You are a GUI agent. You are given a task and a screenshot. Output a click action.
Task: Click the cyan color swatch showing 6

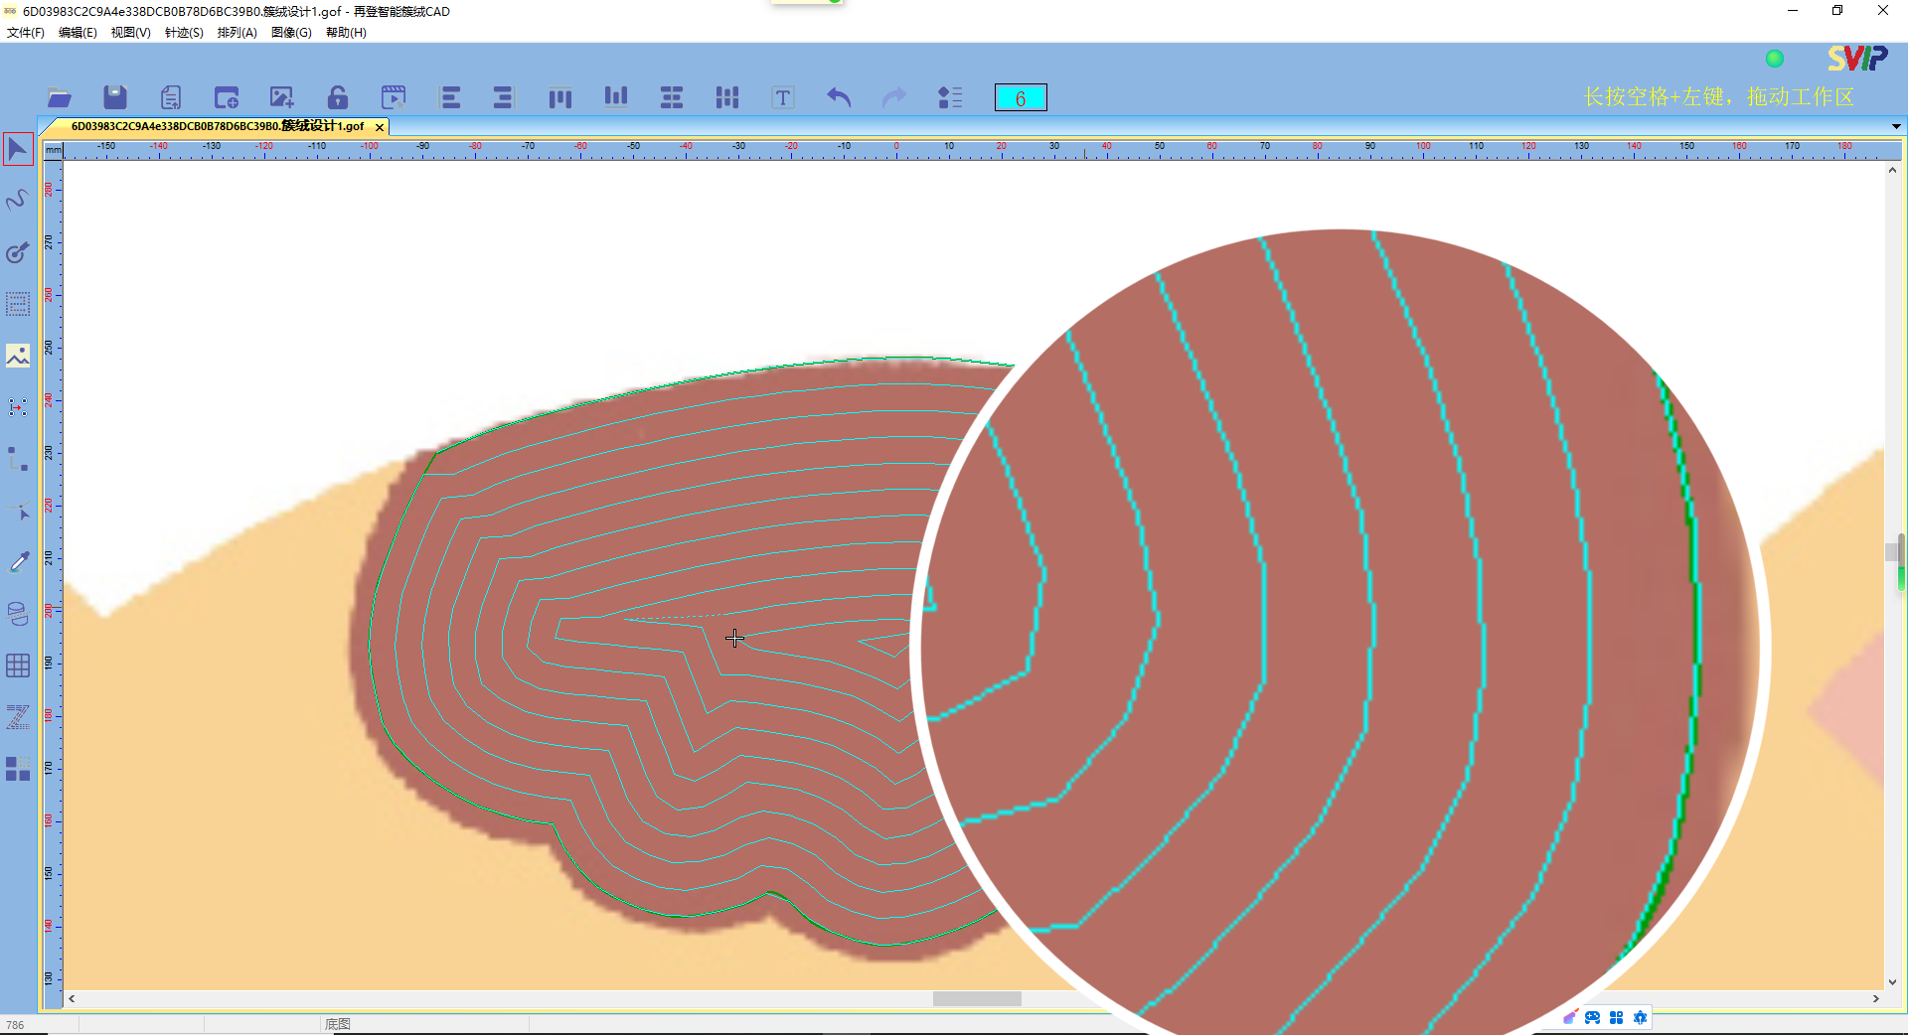point(1021,97)
